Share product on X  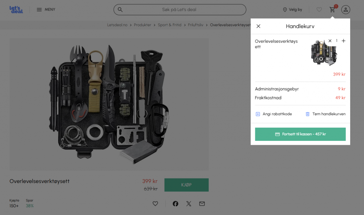click(189, 204)
